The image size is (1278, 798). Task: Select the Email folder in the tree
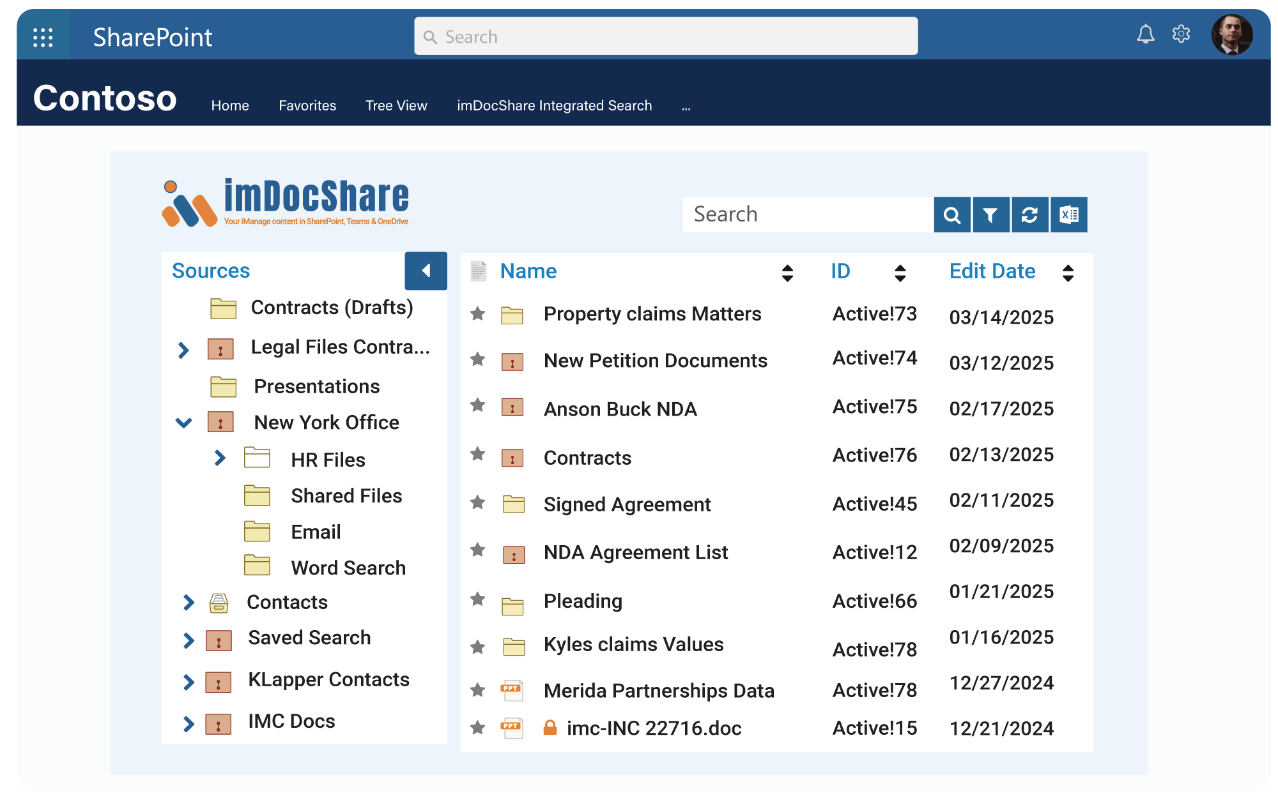point(316,532)
